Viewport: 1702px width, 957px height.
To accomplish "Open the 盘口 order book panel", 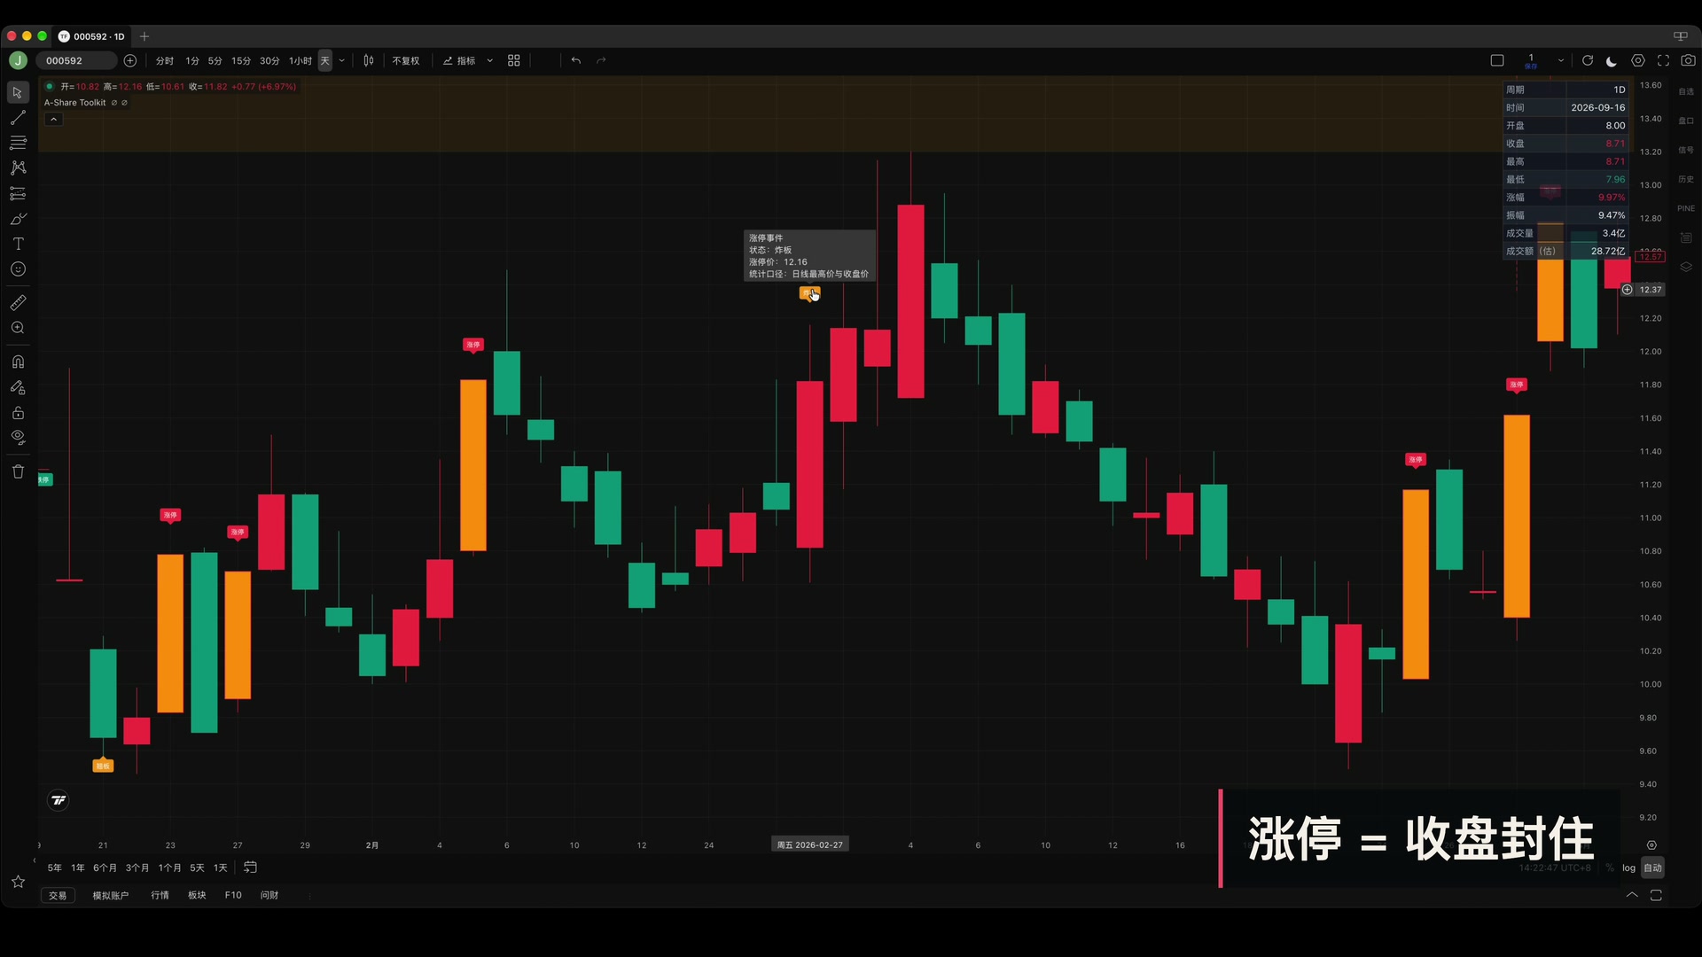I will point(1686,121).
